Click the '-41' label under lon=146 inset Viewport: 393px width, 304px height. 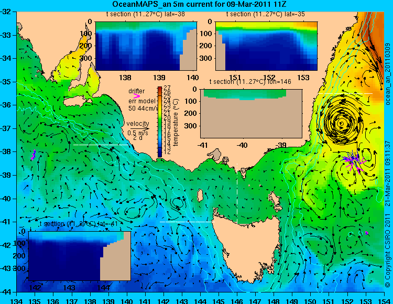click(x=203, y=145)
